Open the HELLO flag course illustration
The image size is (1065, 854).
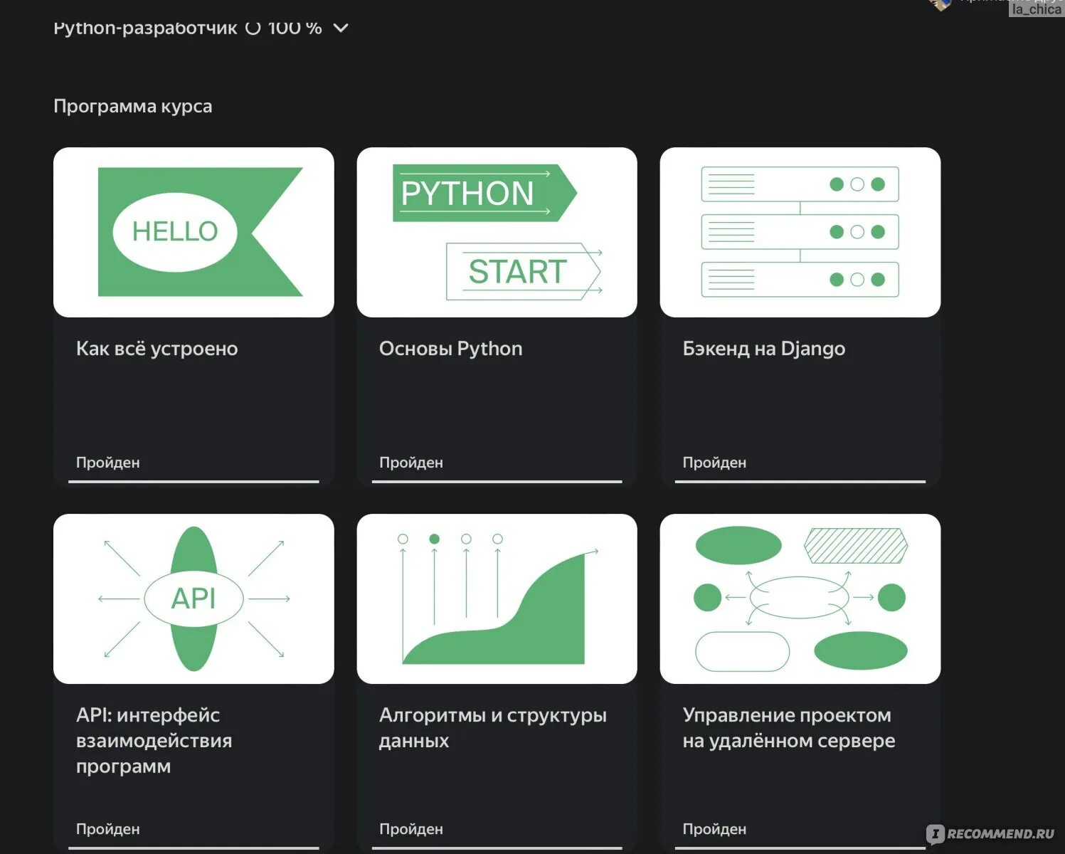(194, 232)
